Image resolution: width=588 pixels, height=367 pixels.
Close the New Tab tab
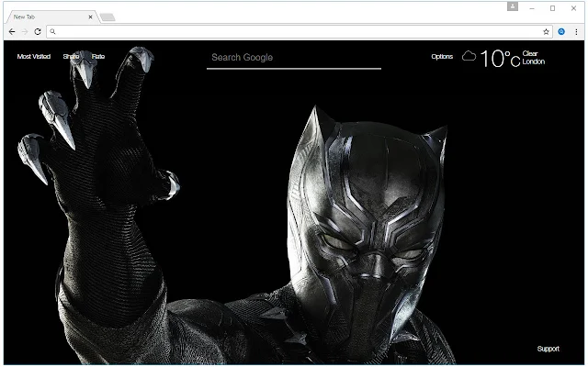tap(90, 17)
